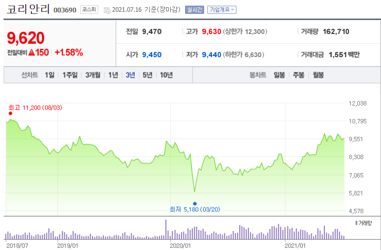Open the 기업개요 dropdown
381x250 pixels.
tap(222, 10)
